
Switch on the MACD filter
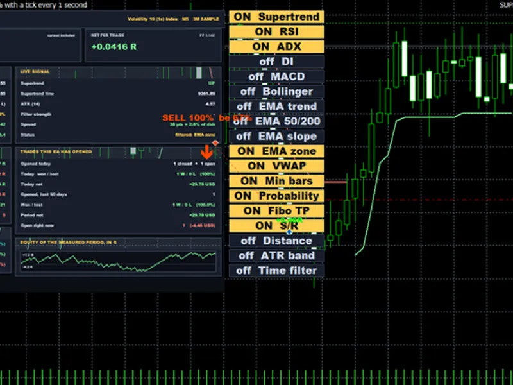276,76
